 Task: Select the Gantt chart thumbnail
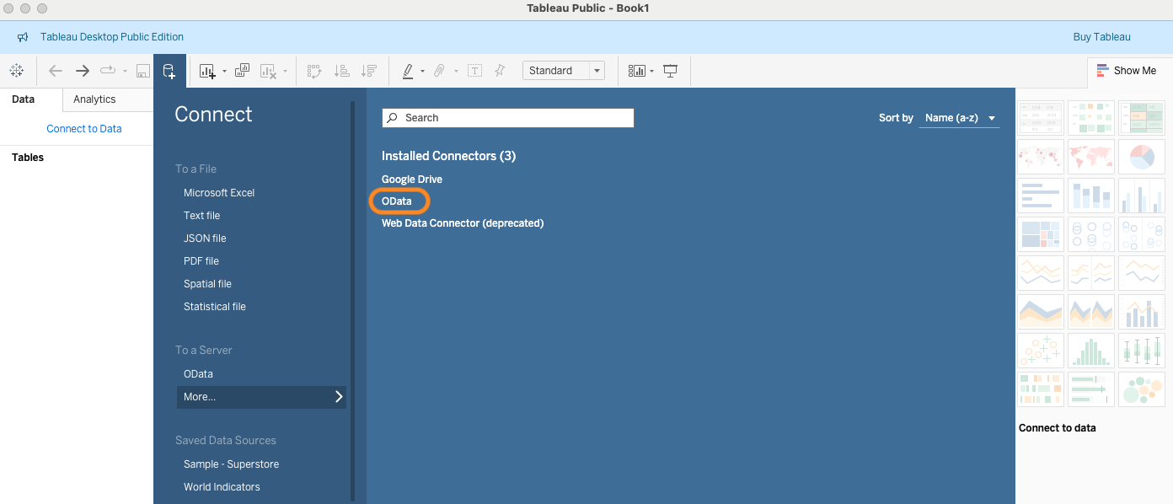point(1041,389)
